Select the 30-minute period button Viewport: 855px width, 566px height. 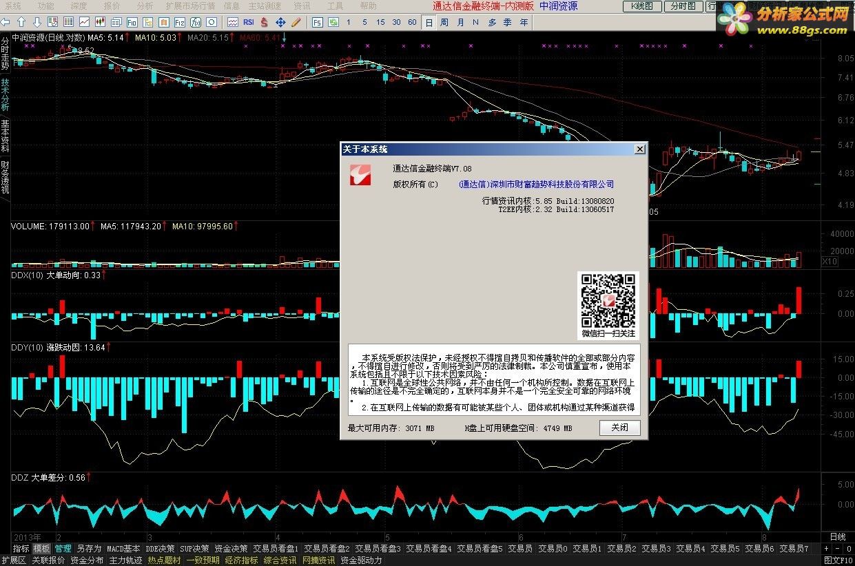pyautogui.click(x=396, y=22)
